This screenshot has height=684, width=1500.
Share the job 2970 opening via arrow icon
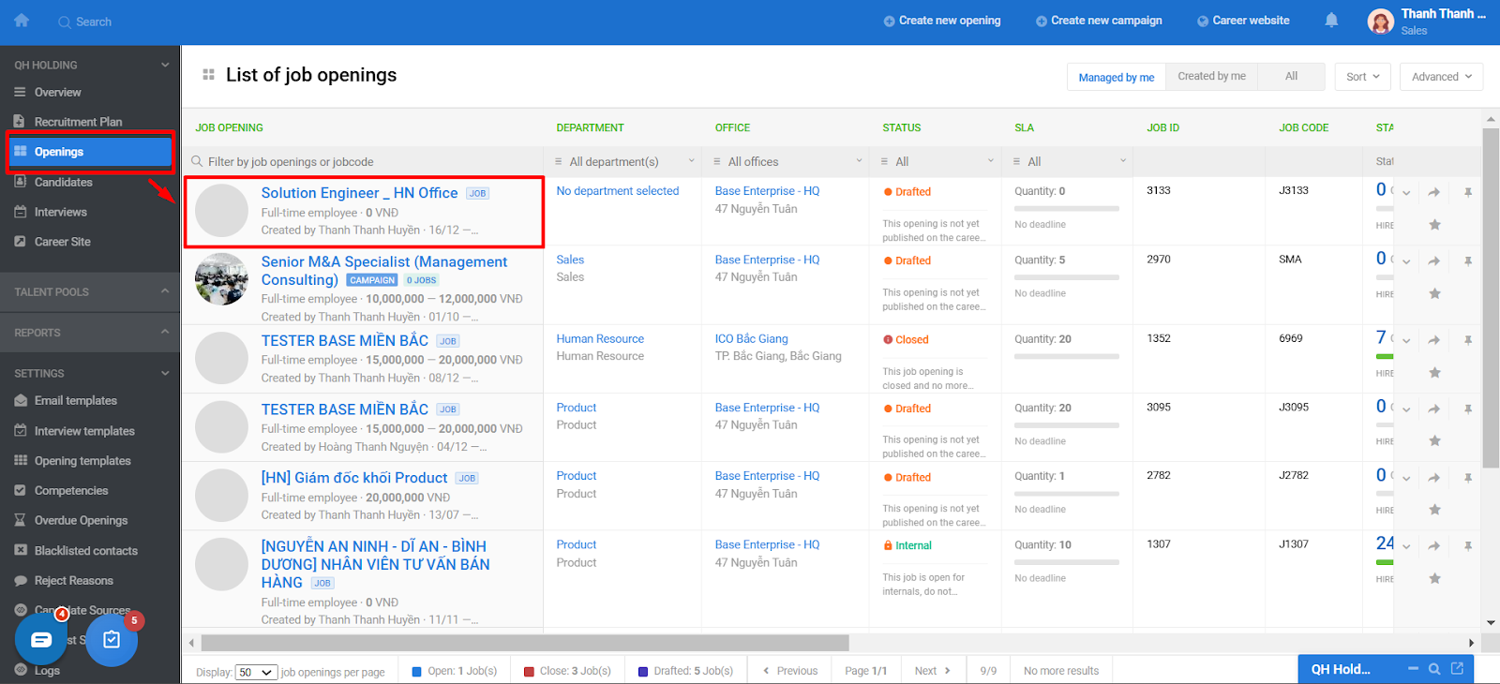(x=1433, y=261)
